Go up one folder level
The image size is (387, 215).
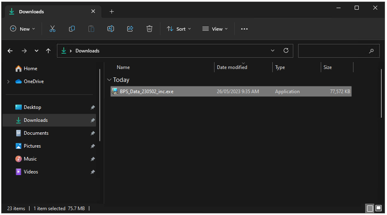click(x=48, y=51)
